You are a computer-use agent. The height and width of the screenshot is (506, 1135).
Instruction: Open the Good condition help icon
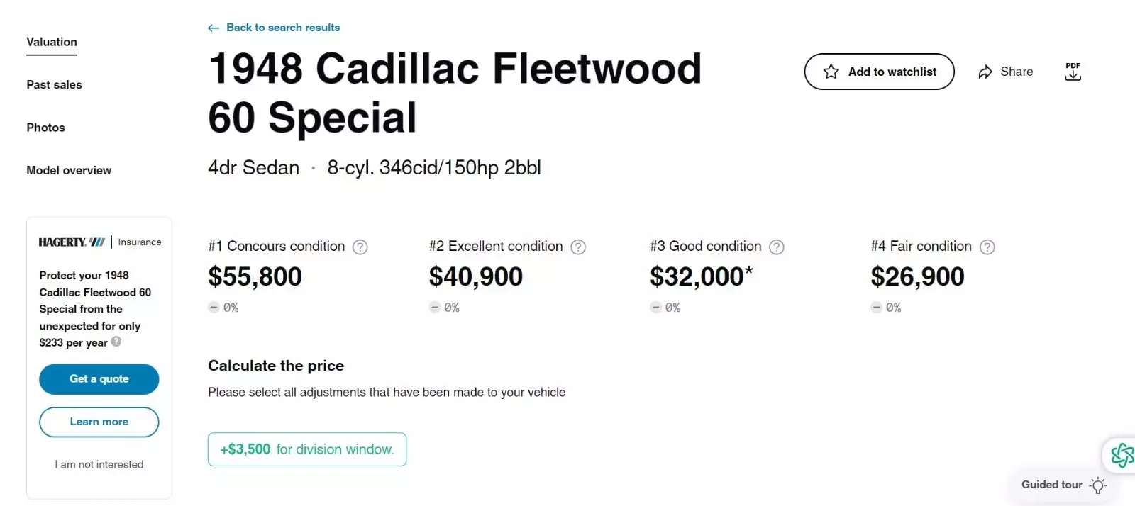tap(777, 247)
